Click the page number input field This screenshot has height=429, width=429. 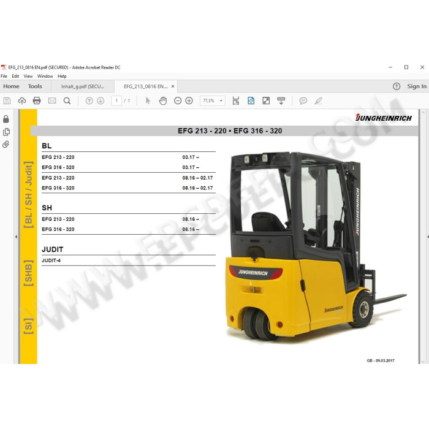(x=116, y=101)
